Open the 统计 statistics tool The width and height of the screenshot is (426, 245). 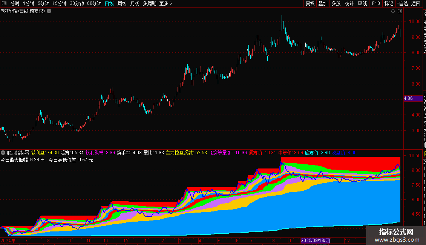pyautogui.click(x=349, y=3)
